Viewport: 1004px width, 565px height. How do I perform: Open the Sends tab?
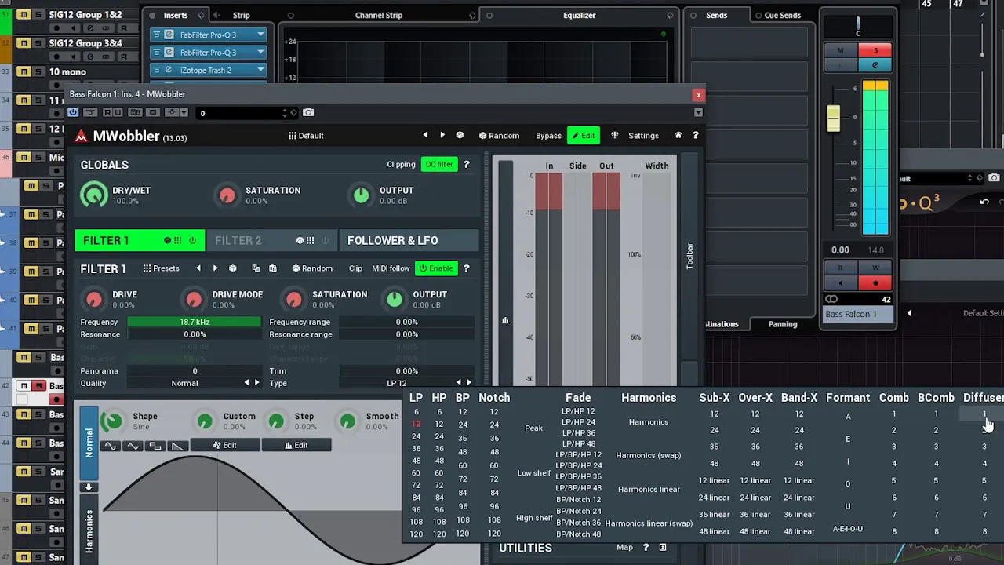tap(716, 15)
